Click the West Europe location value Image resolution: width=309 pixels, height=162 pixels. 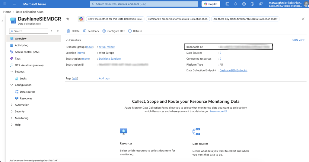pos(107,53)
